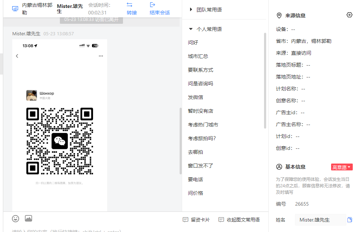Click the chat area scrollbar
Viewport: 356px width, 232px height.
[181, 141]
